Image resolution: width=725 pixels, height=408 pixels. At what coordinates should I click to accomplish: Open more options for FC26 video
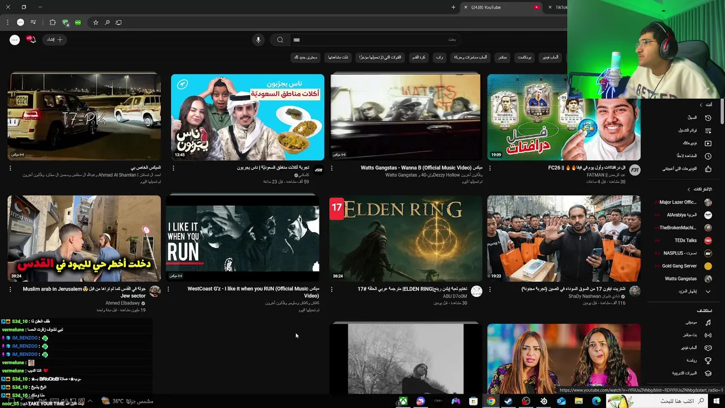click(490, 168)
